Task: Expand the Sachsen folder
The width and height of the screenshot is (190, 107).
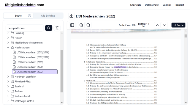Action: point(8,91)
